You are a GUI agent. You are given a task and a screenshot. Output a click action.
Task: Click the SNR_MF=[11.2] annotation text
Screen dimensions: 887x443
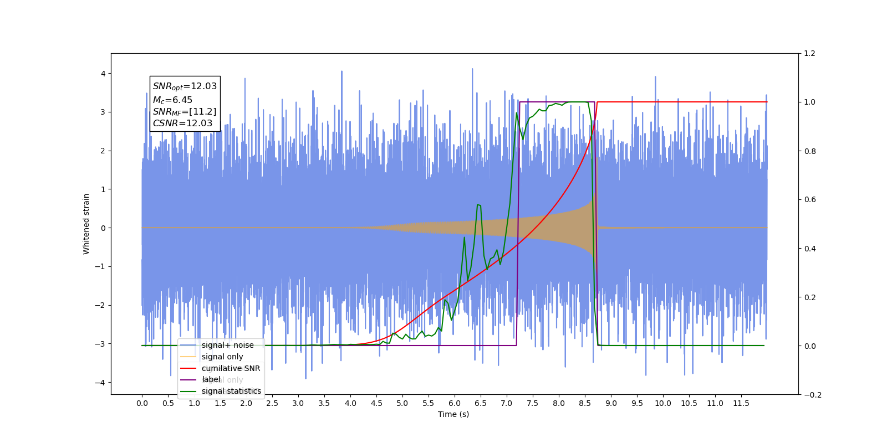[185, 112]
